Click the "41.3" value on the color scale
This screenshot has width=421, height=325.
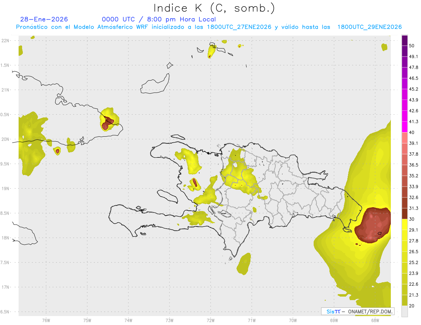[414, 122]
